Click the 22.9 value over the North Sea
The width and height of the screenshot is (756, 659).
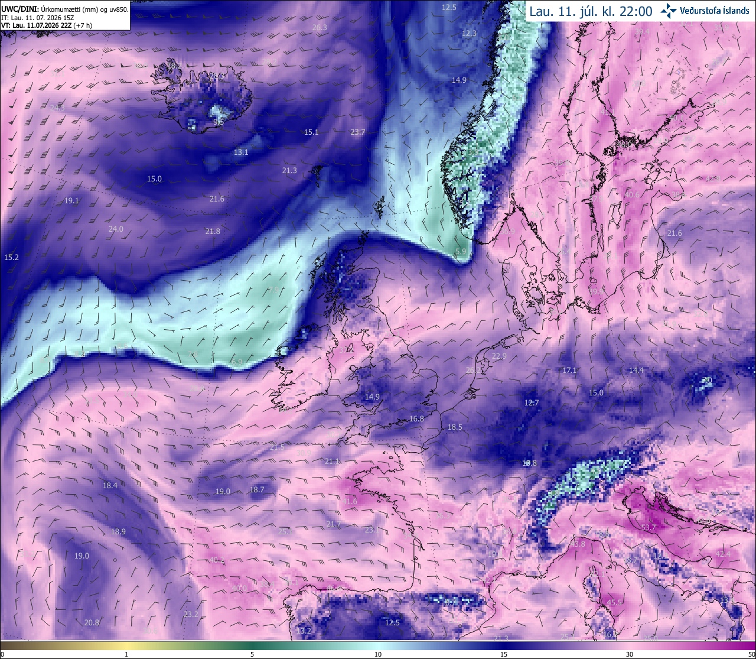[x=499, y=356]
